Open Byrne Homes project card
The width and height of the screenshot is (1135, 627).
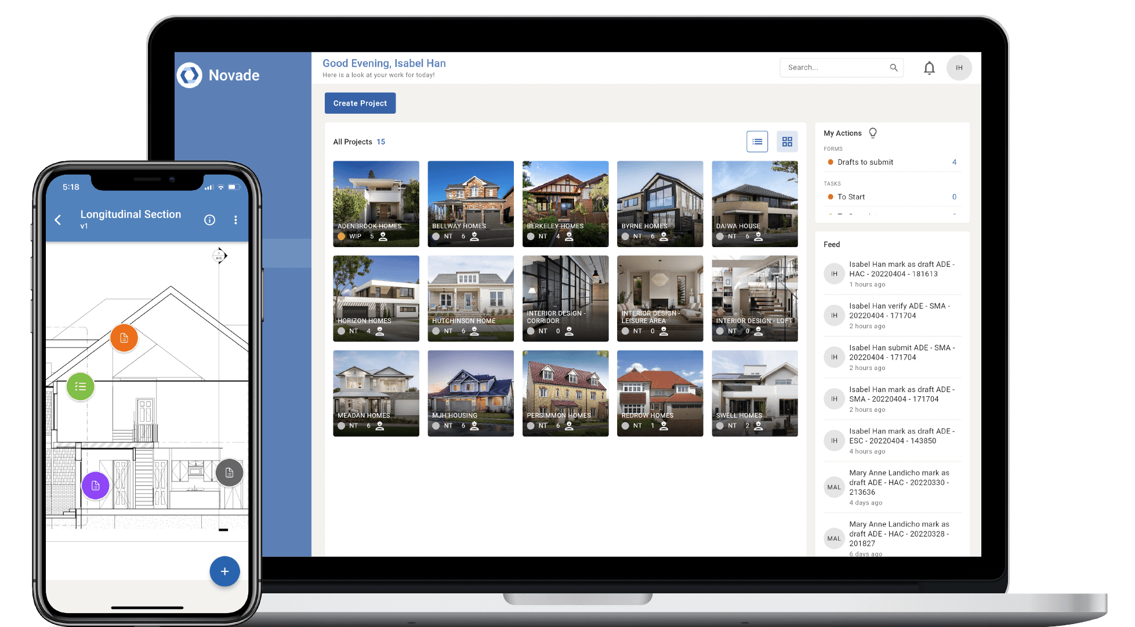pos(660,204)
